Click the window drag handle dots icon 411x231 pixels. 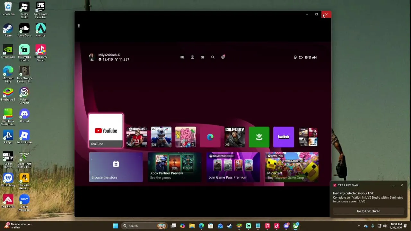coord(79,26)
